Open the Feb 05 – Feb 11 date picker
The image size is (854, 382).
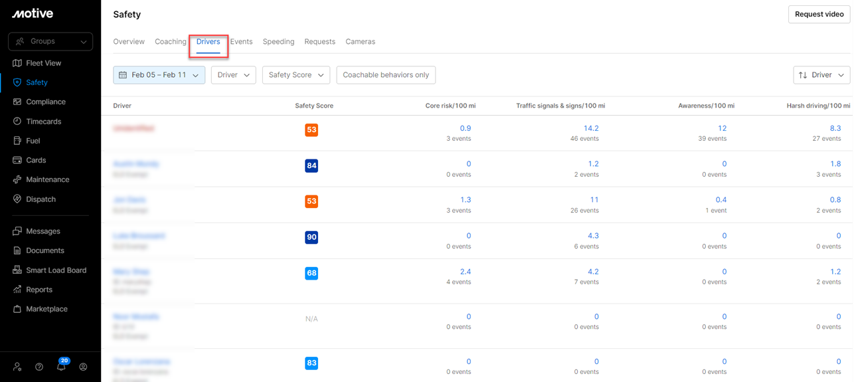click(159, 75)
